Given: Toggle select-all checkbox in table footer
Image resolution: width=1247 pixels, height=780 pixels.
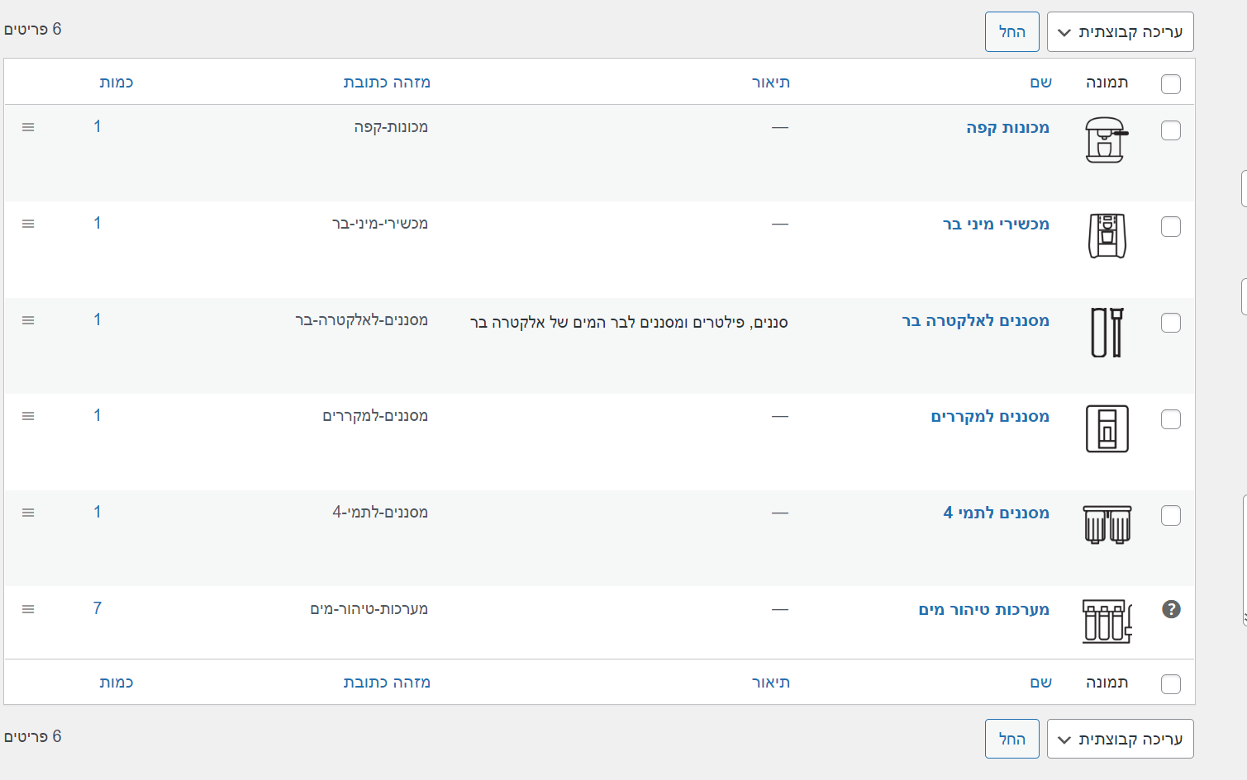Looking at the screenshot, I should (x=1171, y=683).
